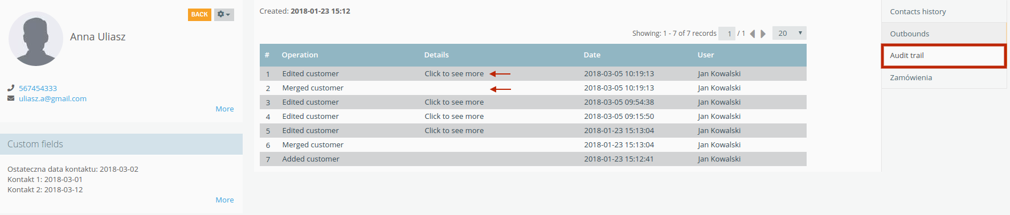Click to see more on row 4
Image resolution: width=1010 pixels, height=215 pixels.
[454, 116]
